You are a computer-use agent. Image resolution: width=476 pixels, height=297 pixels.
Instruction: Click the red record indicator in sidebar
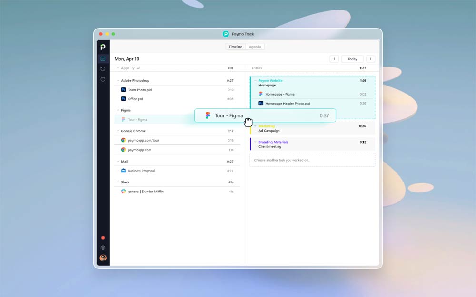click(103, 238)
